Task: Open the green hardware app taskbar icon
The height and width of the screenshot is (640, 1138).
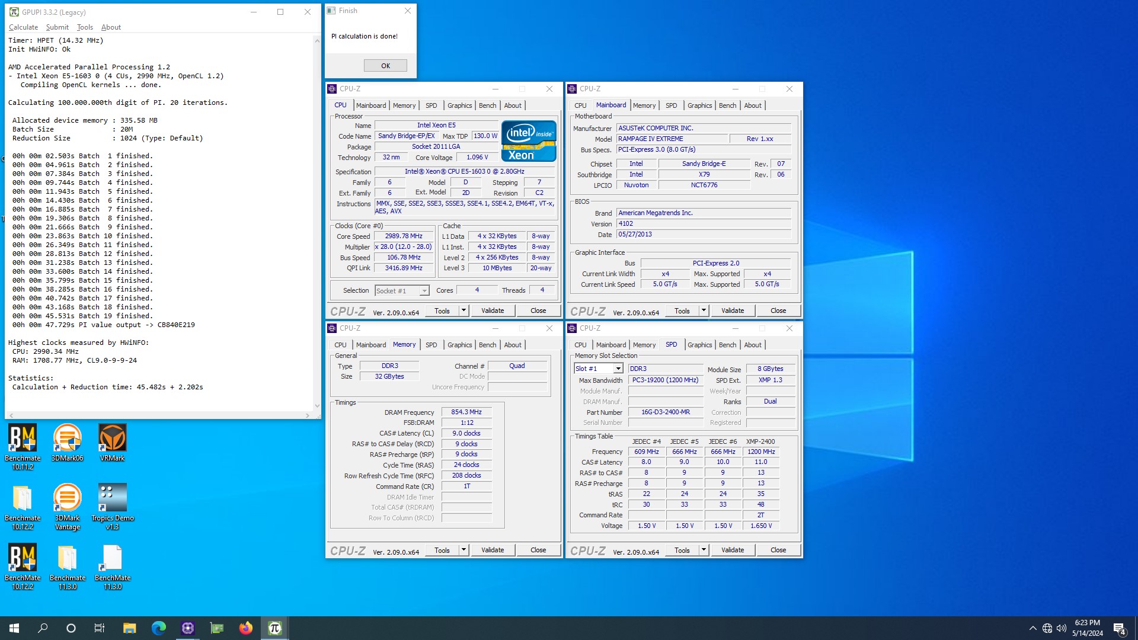Action: (x=216, y=628)
